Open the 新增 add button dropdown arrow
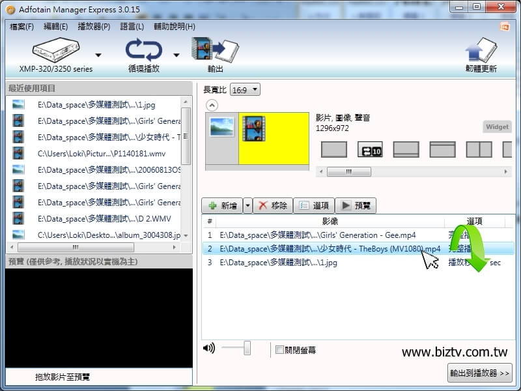Image resolution: width=521 pixels, height=391 pixels. tap(247, 205)
